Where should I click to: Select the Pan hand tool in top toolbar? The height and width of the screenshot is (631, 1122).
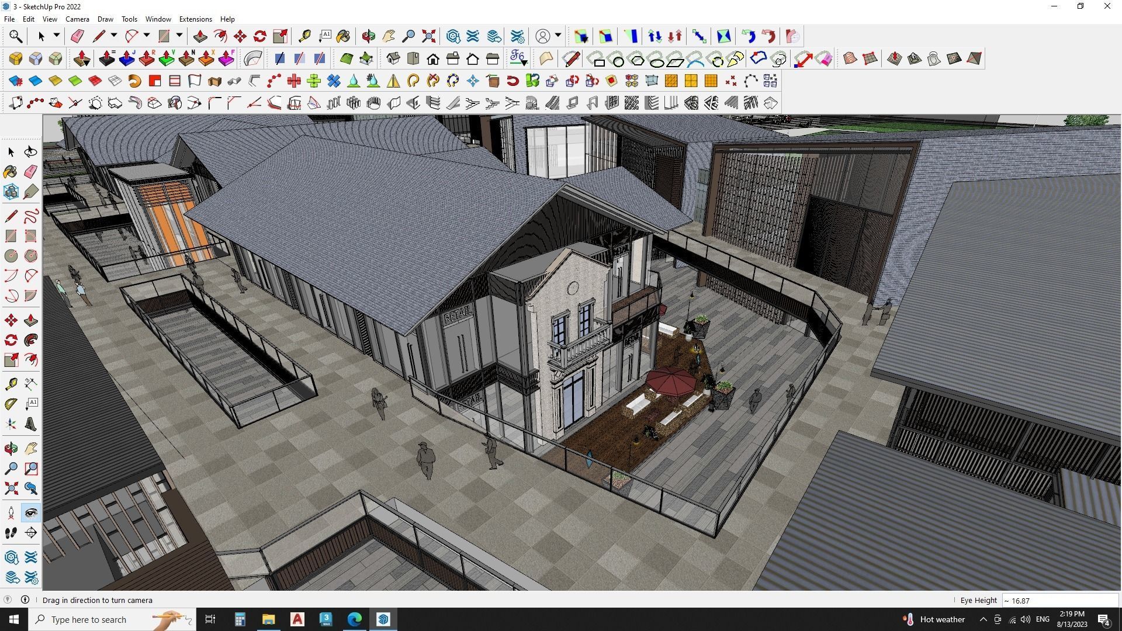[x=389, y=36]
